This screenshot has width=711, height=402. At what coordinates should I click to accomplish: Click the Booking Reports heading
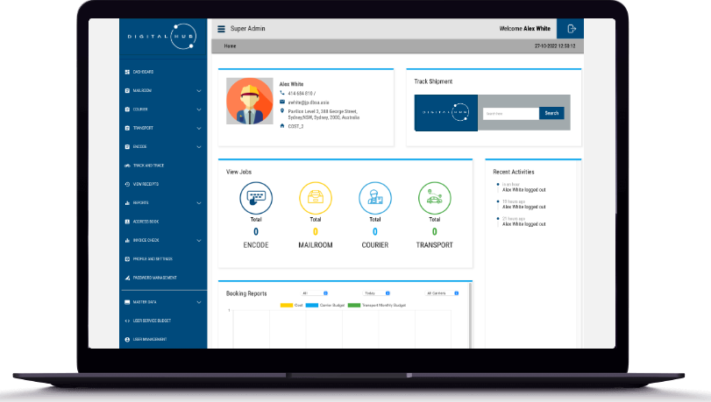pyautogui.click(x=246, y=293)
